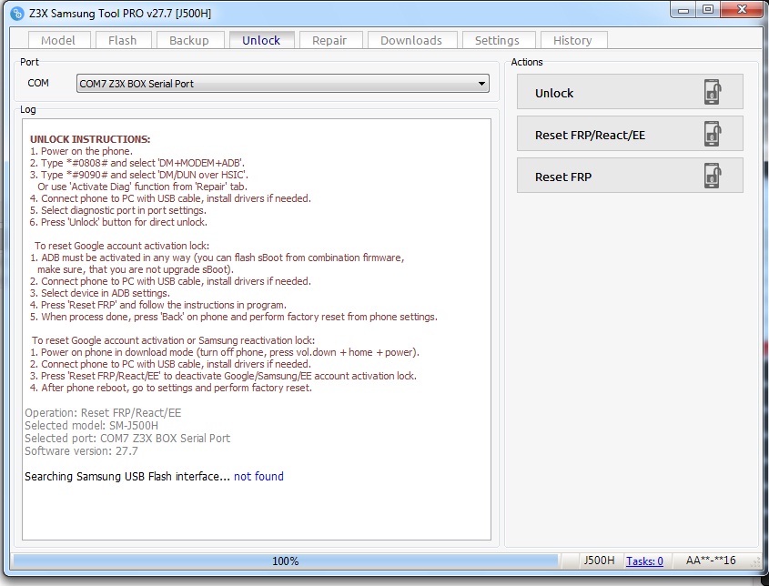The image size is (769, 586).
Task: Click 'Searching Samsung USB Flash interface...' text
Action: 127,476
